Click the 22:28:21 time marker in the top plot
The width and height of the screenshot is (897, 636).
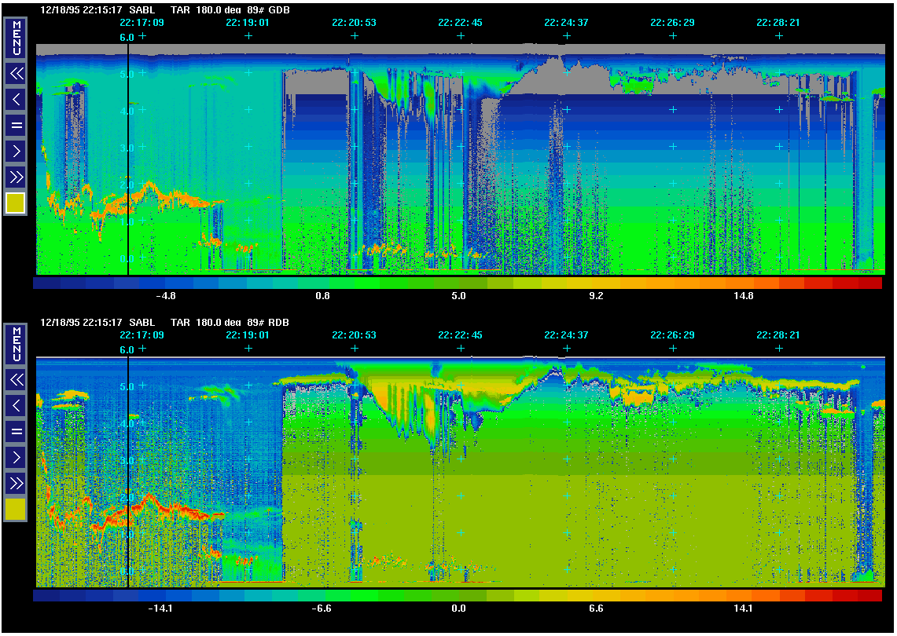coord(778,23)
